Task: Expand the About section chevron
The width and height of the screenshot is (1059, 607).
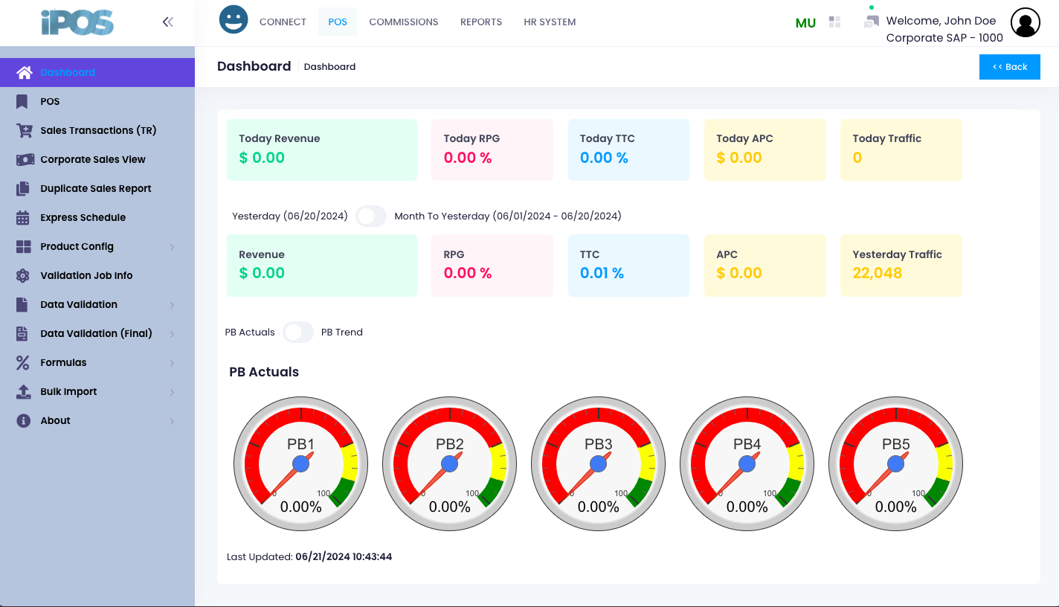Action: pyautogui.click(x=172, y=421)
